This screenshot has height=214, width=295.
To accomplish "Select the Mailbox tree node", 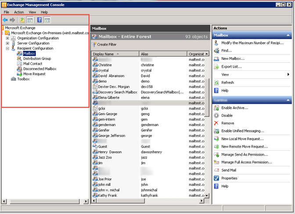I will coord(29,54).
